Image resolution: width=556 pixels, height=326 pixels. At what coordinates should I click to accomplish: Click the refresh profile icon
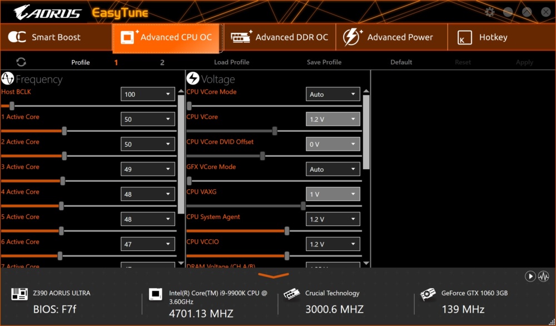21,62
